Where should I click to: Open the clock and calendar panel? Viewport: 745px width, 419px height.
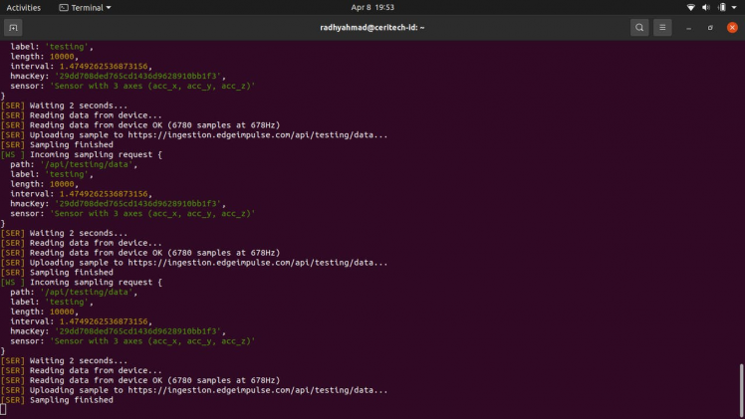pos(372,7)
